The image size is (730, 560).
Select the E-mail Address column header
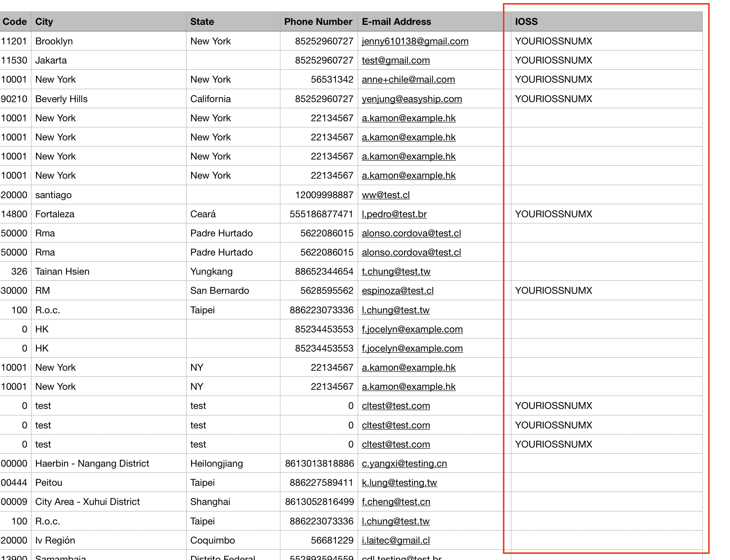coord(396,21)
